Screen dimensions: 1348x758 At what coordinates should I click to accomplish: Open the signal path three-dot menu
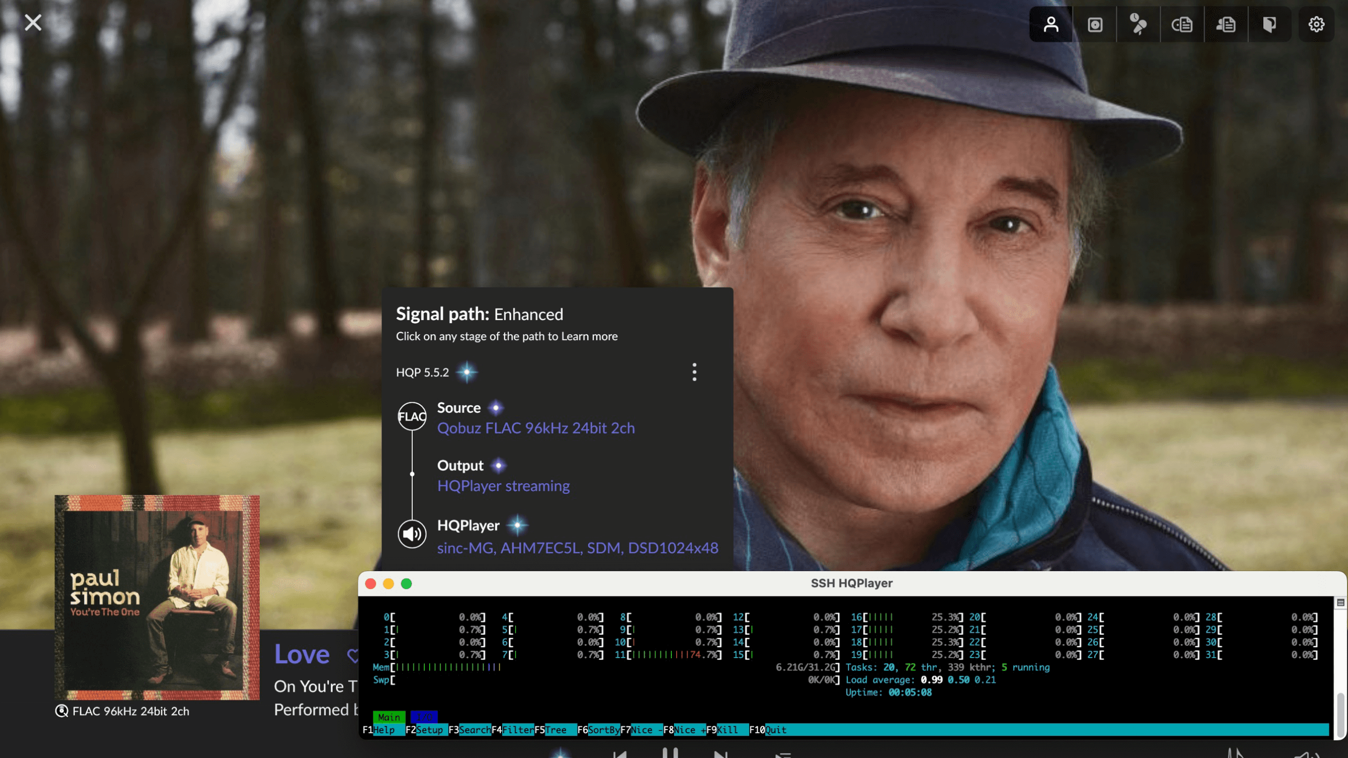tap(694, 372)
